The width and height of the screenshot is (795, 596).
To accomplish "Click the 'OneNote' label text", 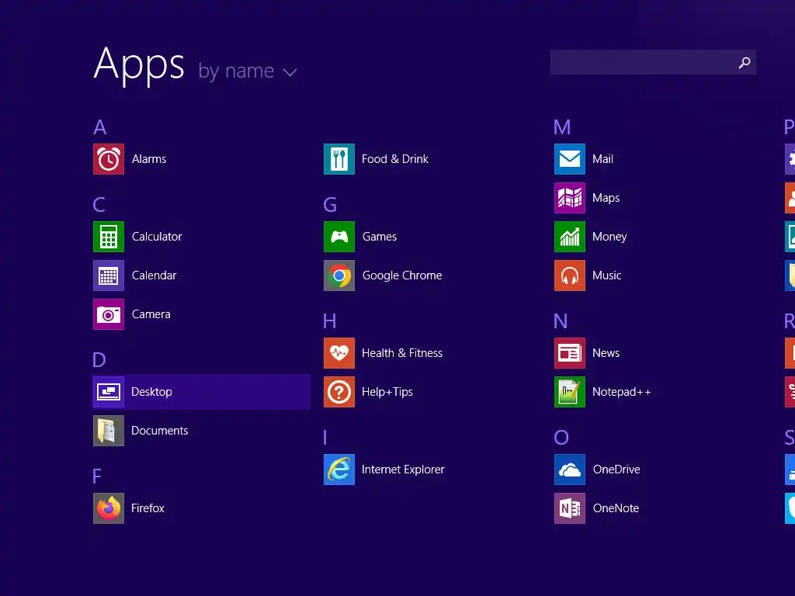I will click(616, 508).
